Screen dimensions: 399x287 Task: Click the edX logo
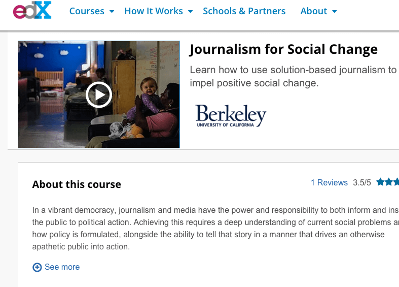click(x=32, y=10)
